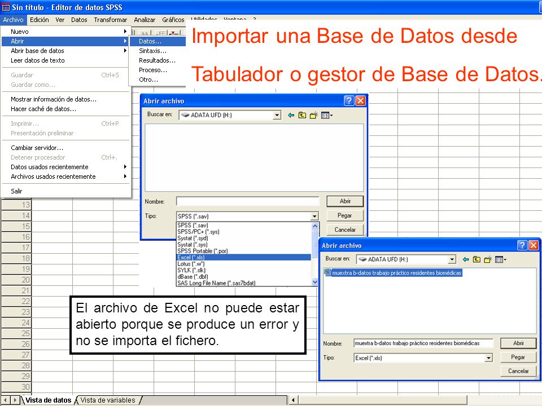The image size is (542, 406).
Task: Click SPSS data editor title bar icon
Action: click(6, 7)
